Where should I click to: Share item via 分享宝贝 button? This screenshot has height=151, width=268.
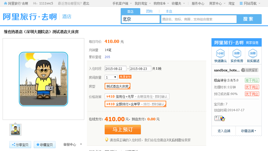(x=20, y=145)
